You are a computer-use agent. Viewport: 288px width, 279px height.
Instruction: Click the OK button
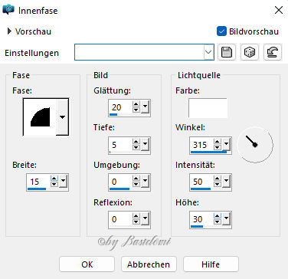coord(87,264)
